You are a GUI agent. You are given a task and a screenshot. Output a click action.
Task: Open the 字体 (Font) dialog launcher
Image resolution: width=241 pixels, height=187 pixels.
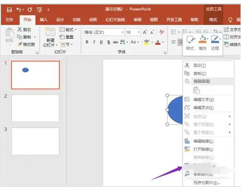(165, 53)
